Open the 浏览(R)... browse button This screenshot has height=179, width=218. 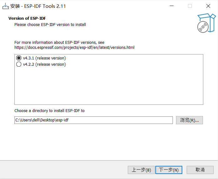(189, 120)
